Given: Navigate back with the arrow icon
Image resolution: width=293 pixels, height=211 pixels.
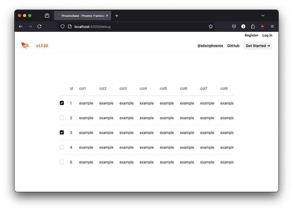Looking at the screenshot, I should [20, 26].
